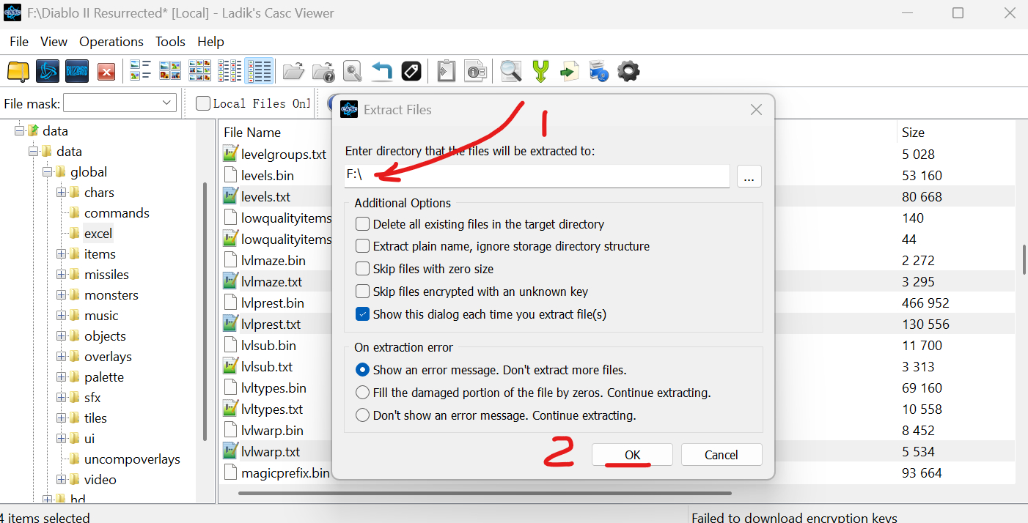
Task: Expand the objects folder node
Action: coord(61,336)
